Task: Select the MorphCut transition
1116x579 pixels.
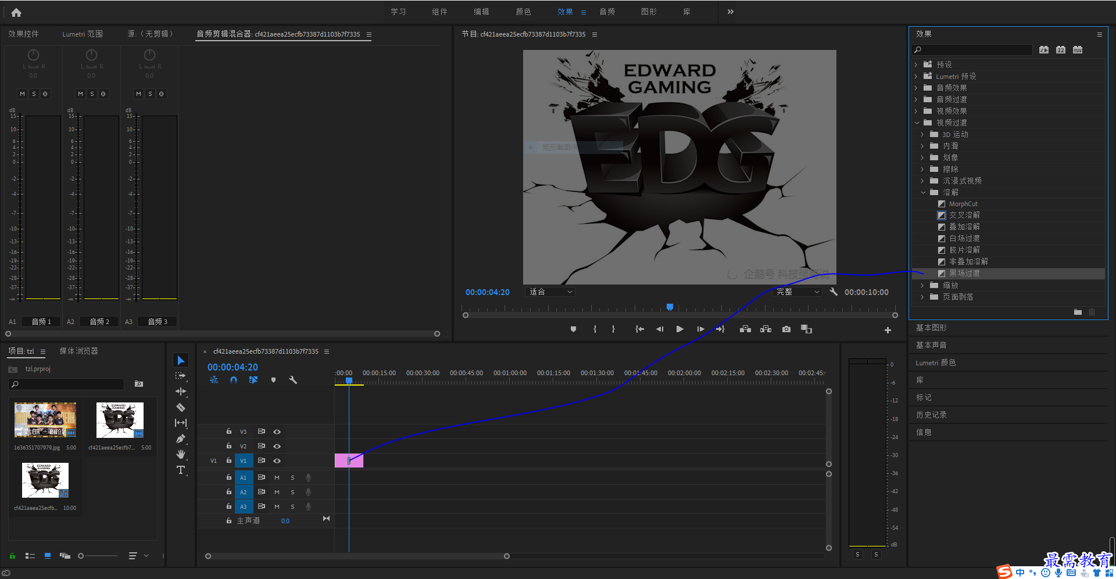Action: coord(963,204)
